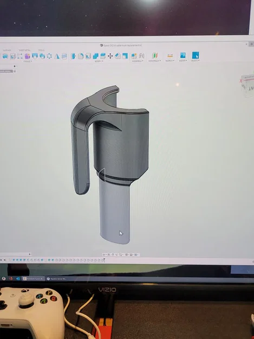The image size is (254, 339).
Task: Expand the CONSTRUCT dropdown
Action: [x=154, y=61]
